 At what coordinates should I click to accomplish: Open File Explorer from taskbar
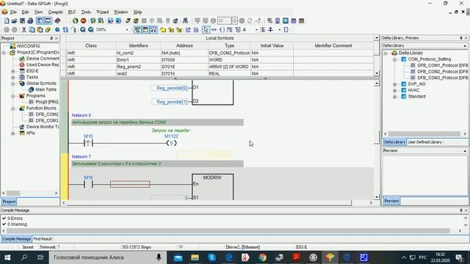pyautogui.click(x=195, y=257)
